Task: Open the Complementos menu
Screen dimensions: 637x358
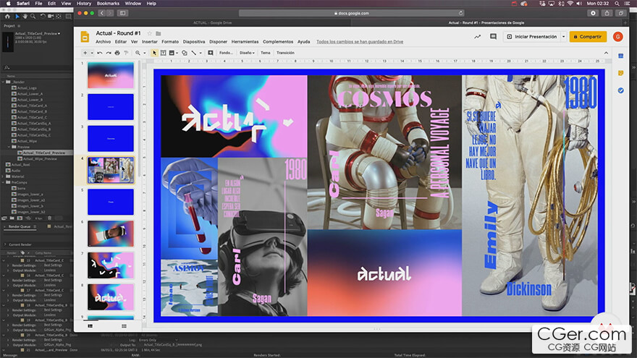Action: click(x=278, y=42)
